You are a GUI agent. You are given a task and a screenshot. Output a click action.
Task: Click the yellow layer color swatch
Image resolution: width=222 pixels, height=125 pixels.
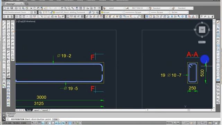54,12
